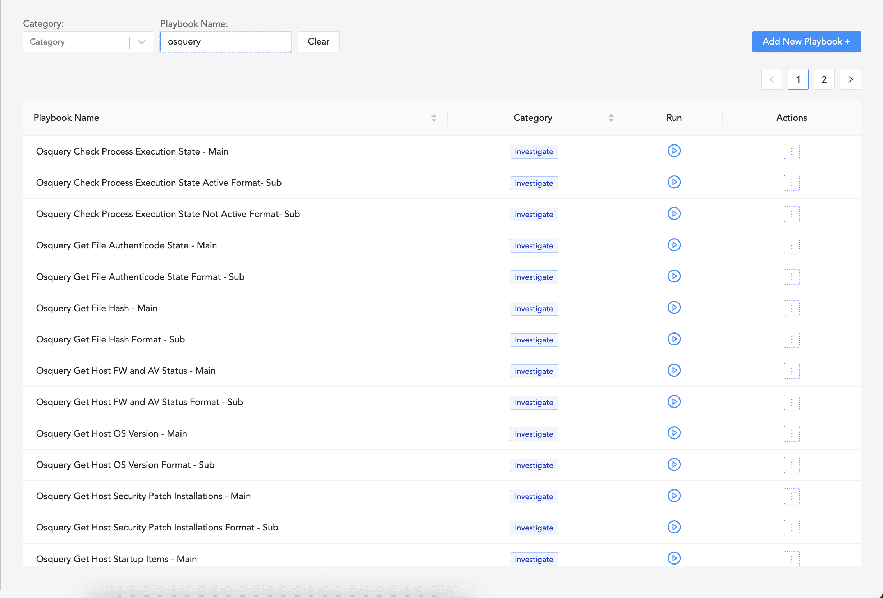This screenshot has height=598, width=883.
Task: Run Osquery Get File Hash - Main playbook
Action: point(674,308)
